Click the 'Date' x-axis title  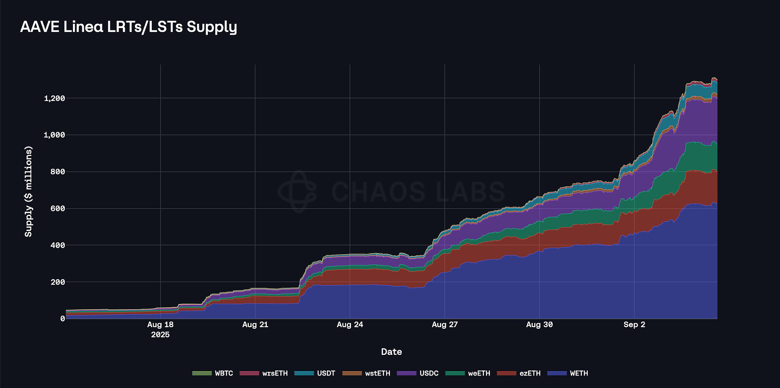click(x=392, y=352)
